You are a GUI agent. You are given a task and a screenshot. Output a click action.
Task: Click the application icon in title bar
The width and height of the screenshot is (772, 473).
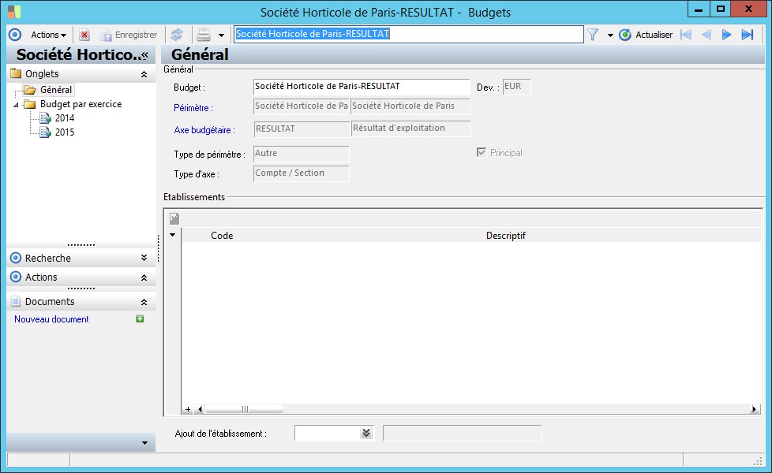coord(14,12)
